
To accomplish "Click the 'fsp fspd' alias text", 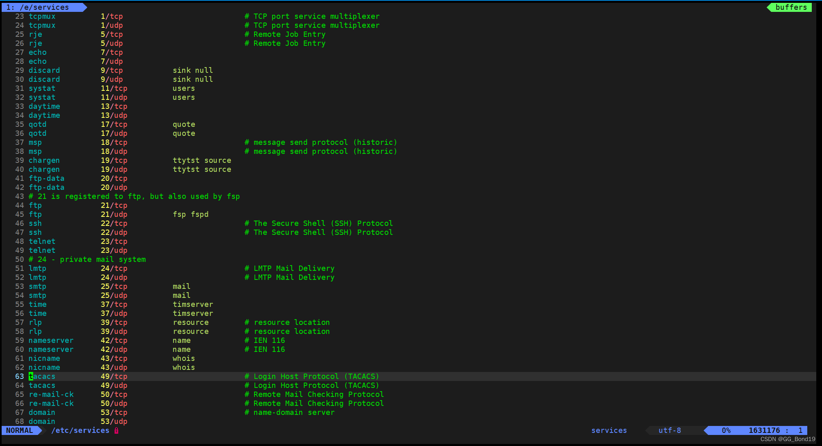I will tap(190, 214).
